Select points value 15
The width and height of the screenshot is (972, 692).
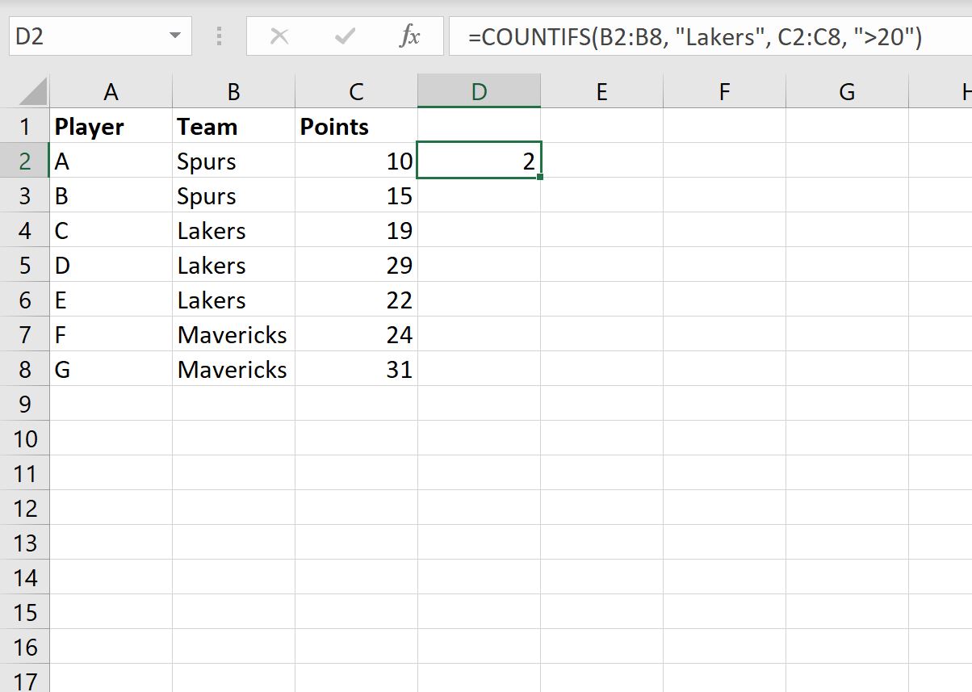pos(356,195)
